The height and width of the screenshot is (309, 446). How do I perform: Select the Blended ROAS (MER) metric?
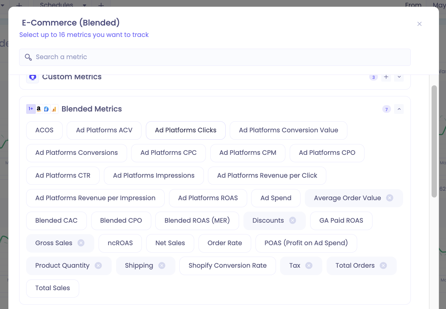(197, 221)
